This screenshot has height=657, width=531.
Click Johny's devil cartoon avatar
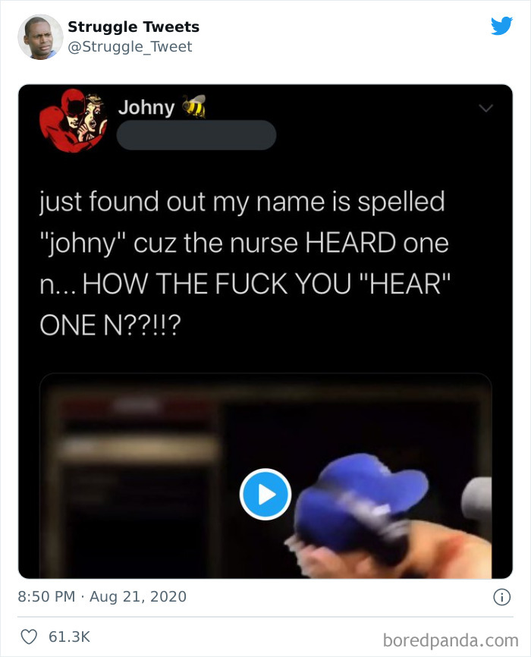pyautogui.click(x=73, y=121)
